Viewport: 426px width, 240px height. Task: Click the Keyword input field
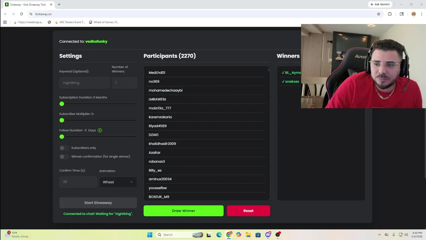pos(85,83)
